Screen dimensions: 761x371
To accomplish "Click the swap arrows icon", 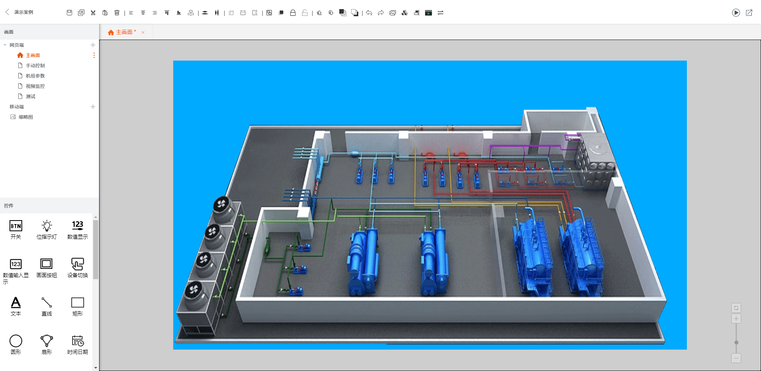I will [x=440, y=13].
